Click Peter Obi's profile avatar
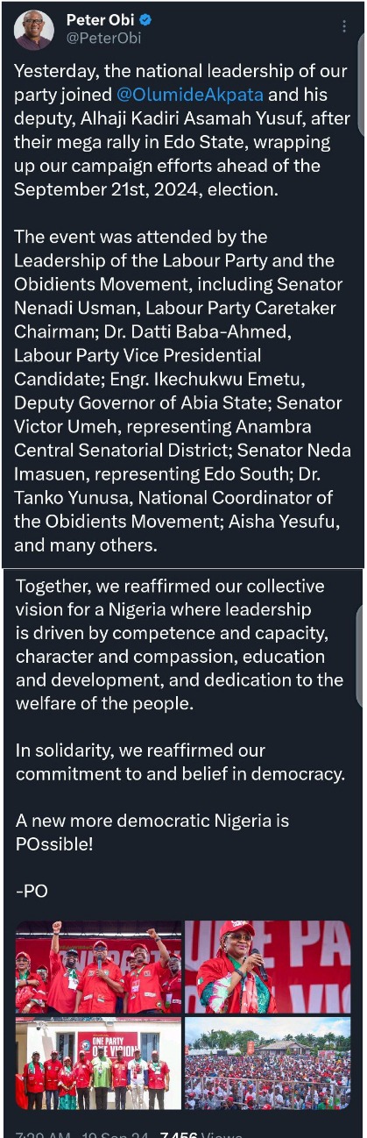Screen dimensions: 367x1138 [33, 30]
